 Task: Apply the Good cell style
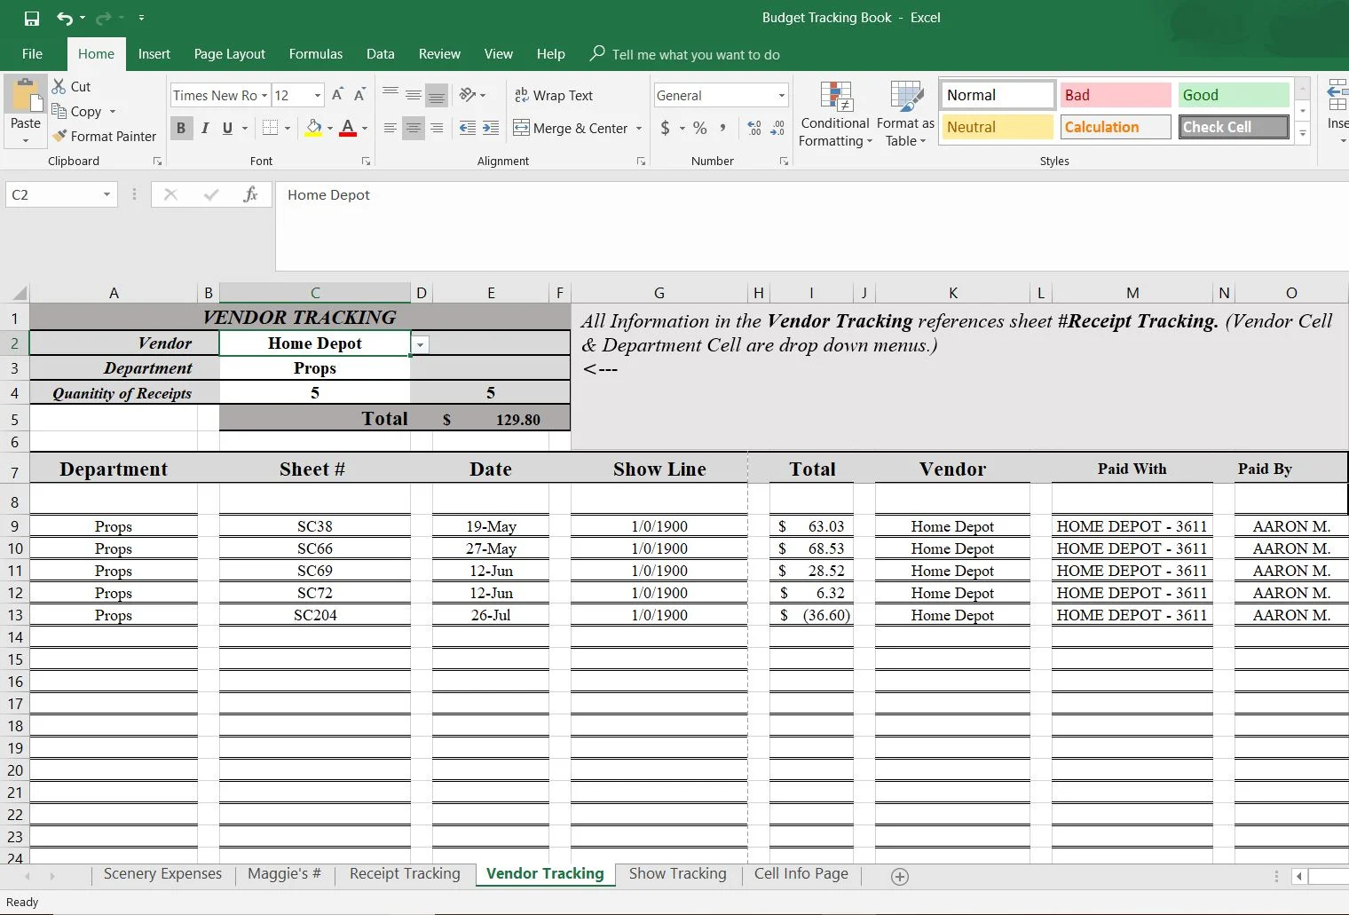(1233, 95)
